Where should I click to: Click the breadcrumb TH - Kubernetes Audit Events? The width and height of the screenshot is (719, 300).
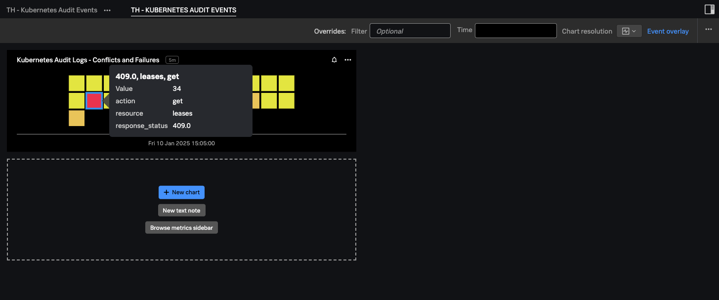(51, 9)
